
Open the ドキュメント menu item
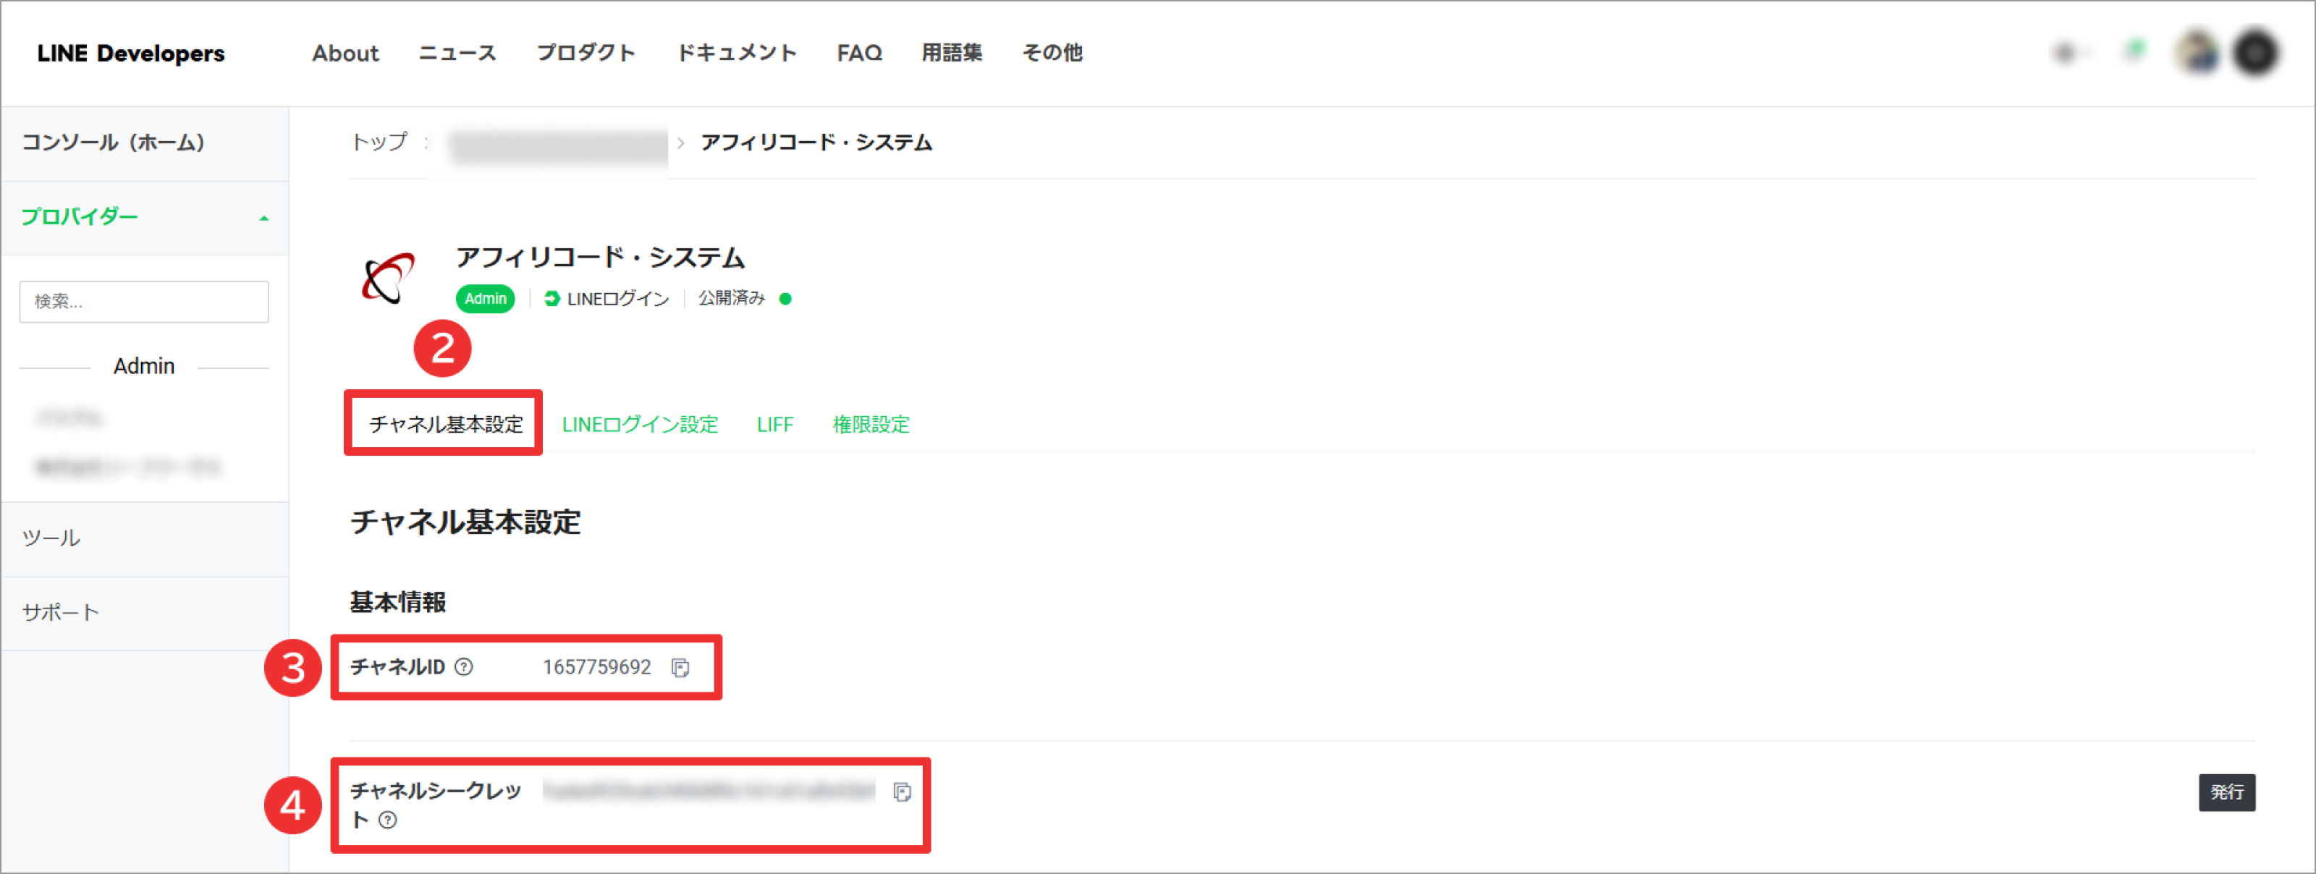coord(736,53)
